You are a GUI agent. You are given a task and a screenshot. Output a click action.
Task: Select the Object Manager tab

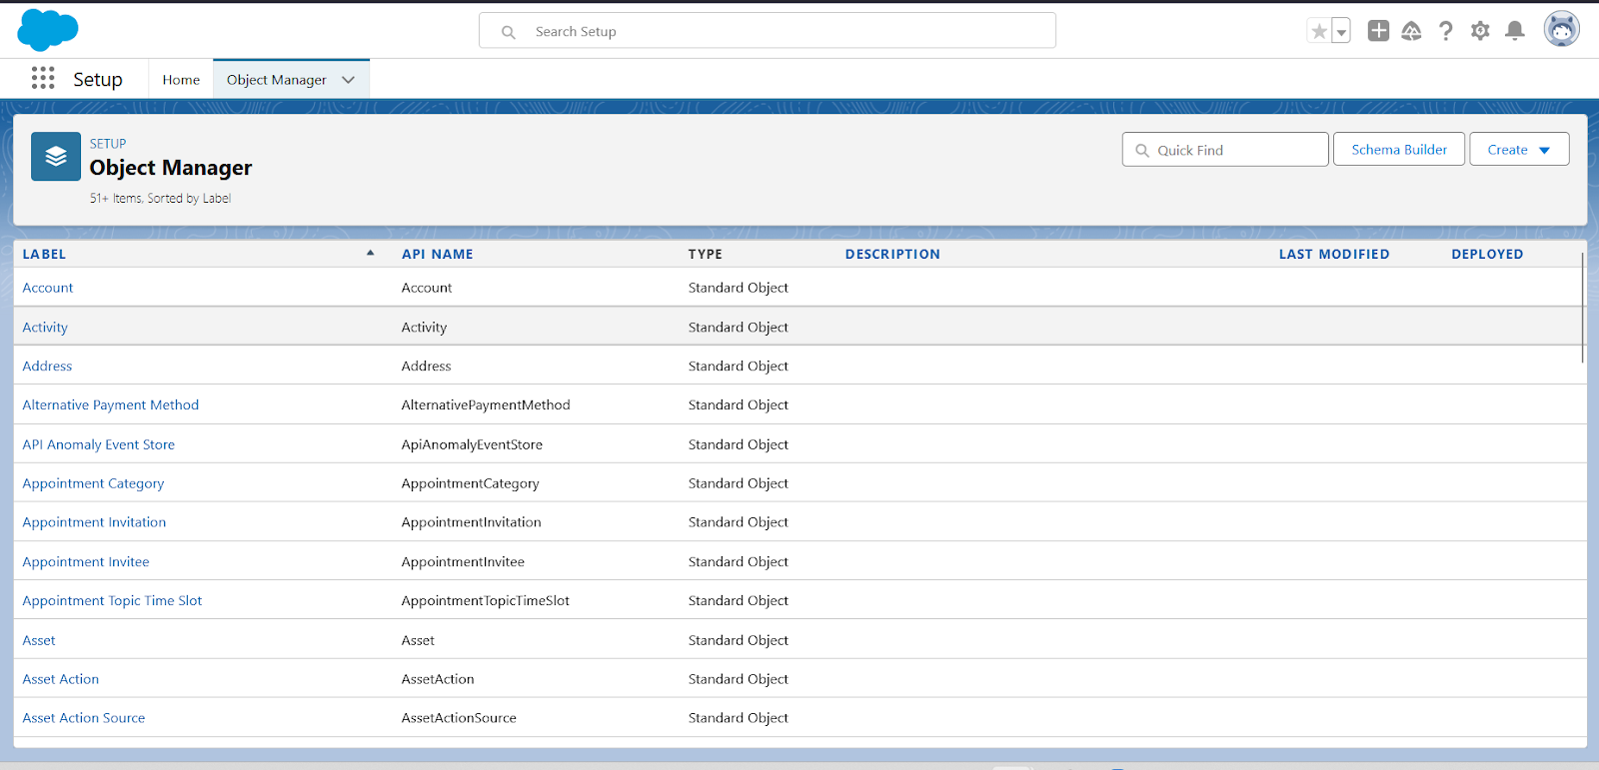(277, 80)
